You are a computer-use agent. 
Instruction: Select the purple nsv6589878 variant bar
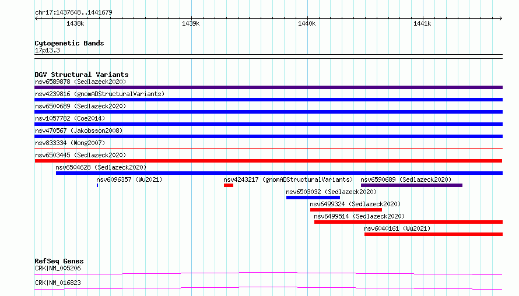click(x=268, y=87)
